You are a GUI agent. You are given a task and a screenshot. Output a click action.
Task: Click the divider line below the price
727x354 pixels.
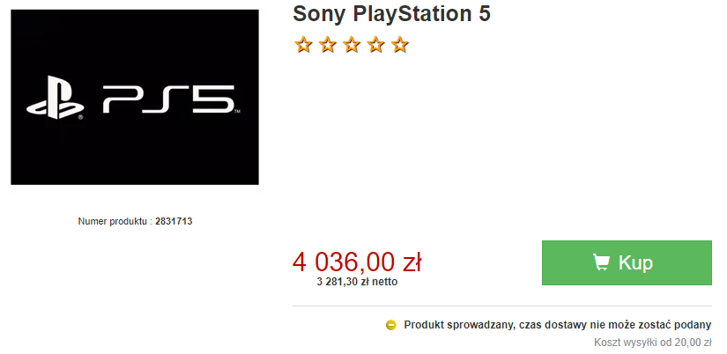[x=501, y=306]
